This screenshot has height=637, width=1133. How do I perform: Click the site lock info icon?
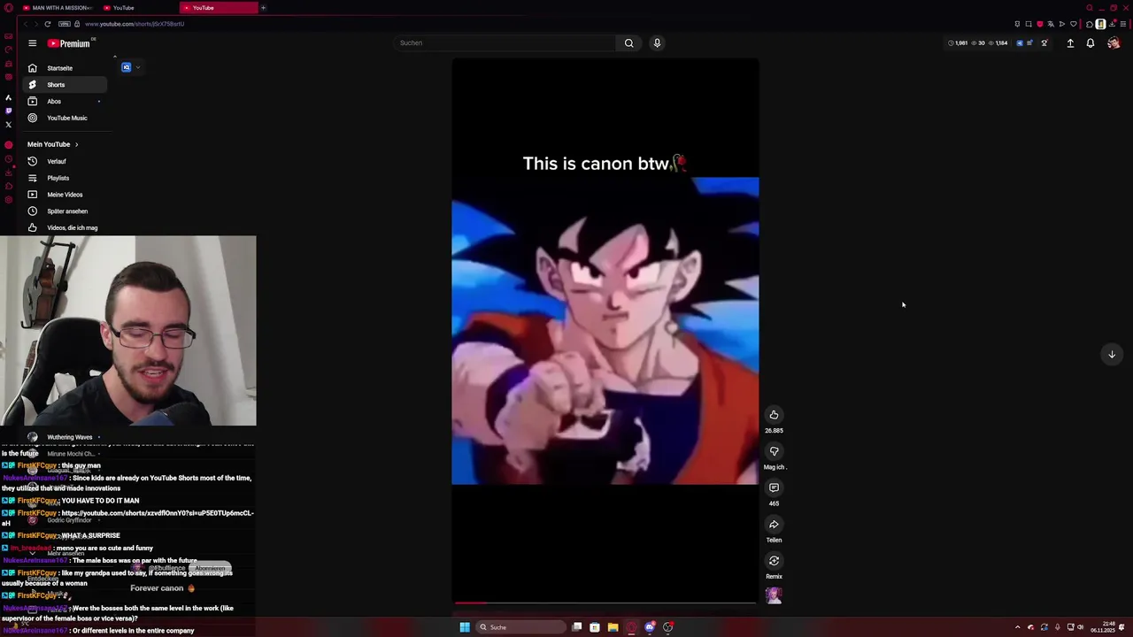[x=77, y=24]
